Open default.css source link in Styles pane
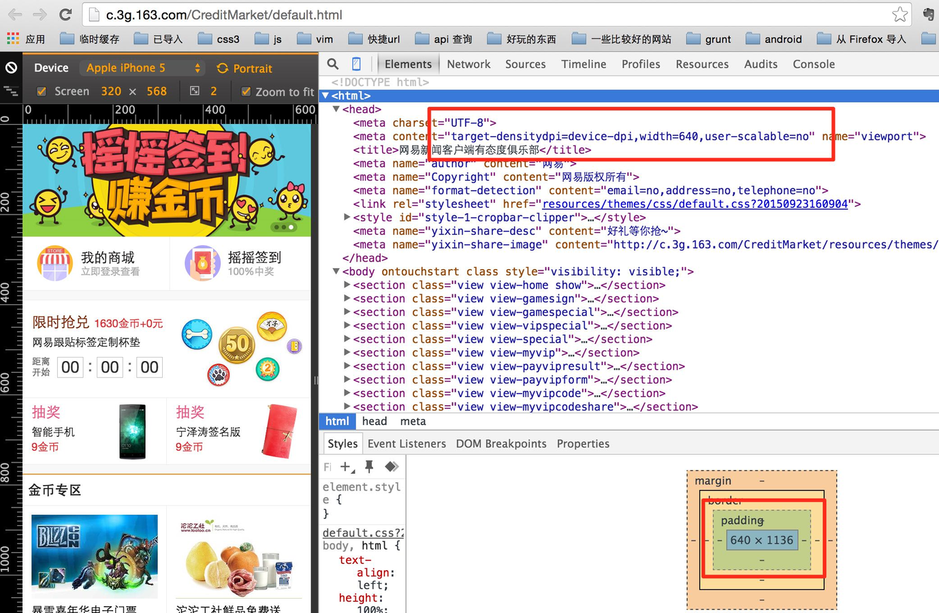Screen dimensions: 939x613 pyautogui.click(x=363, y=533)
